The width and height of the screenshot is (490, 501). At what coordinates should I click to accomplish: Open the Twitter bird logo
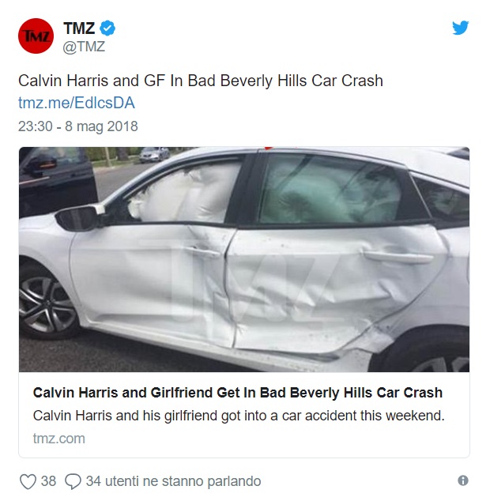tap(460, 28)
